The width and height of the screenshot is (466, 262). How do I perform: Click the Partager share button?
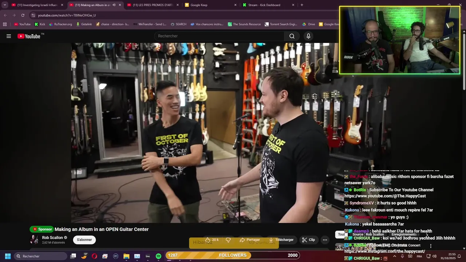pyautogui.click(x=250, y=240)
